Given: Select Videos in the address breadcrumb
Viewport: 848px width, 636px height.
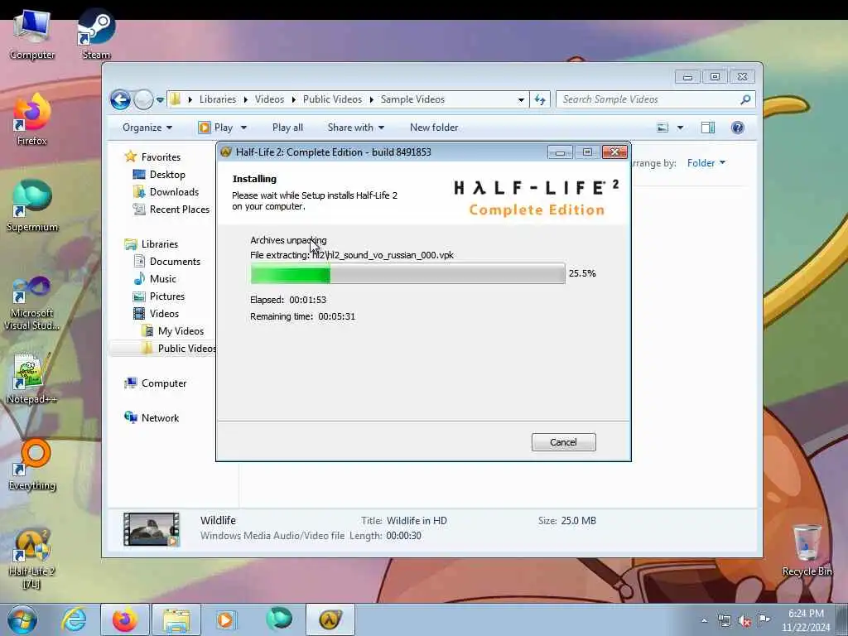Looking at the screenshot, I should 269,99.
